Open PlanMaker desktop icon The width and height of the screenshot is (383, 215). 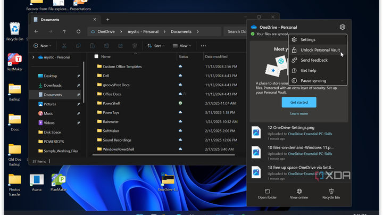point(59,182)
